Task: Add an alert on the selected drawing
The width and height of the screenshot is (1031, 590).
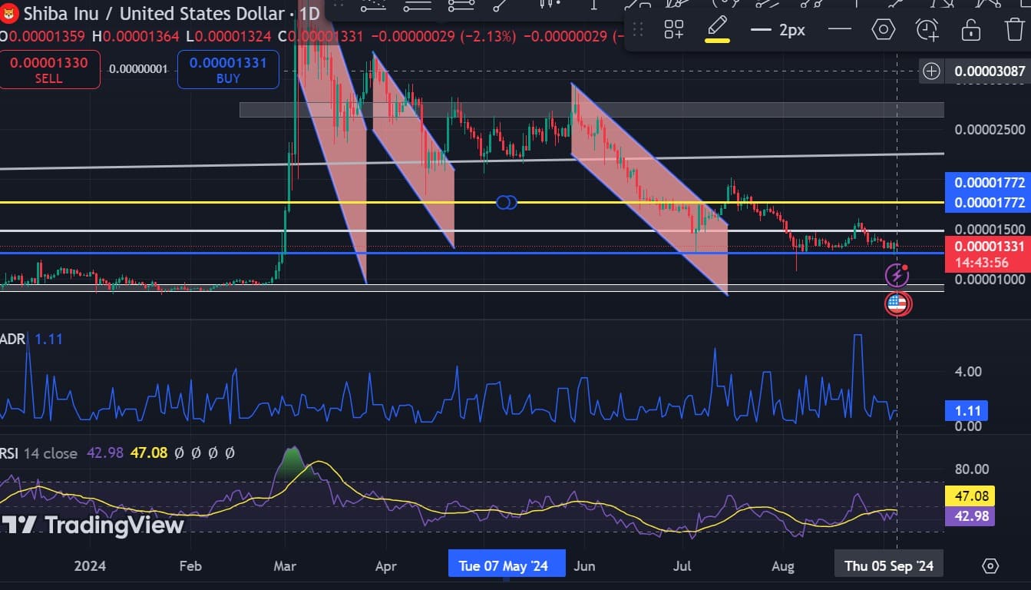Action: pyautogui.click(x=927, y=30)
